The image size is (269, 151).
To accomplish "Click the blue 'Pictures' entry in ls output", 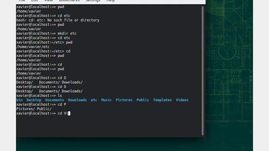I will click(x=124, y=100).
